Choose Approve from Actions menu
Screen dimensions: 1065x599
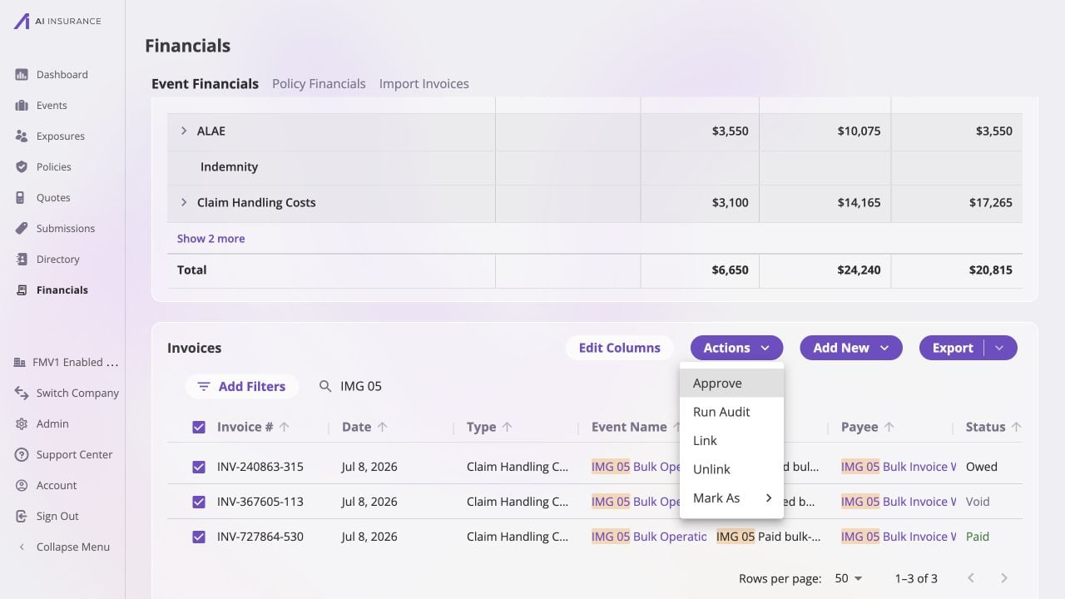click(x=731, y=384)
